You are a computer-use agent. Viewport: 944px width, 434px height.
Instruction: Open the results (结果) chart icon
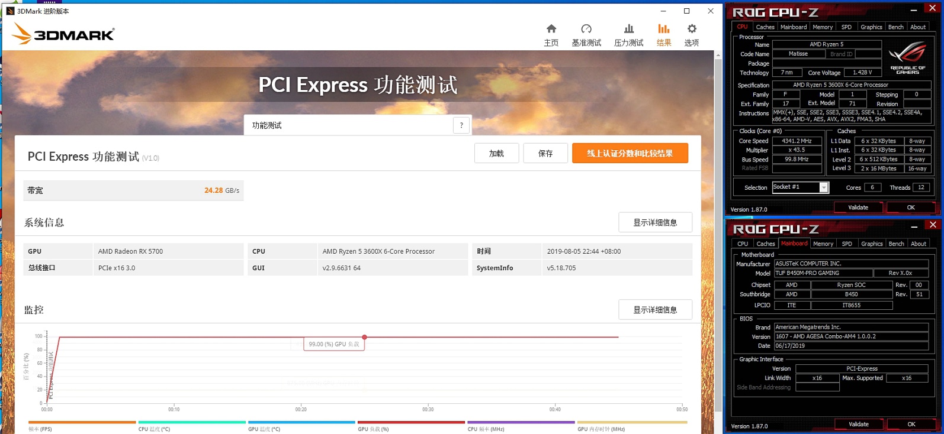664,35
